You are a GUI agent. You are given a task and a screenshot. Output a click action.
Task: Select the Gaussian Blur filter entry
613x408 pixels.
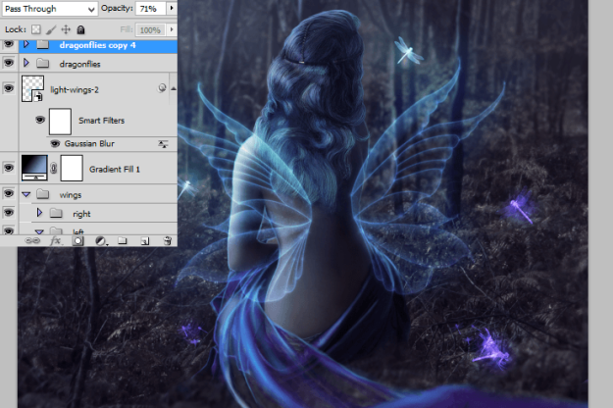click(x=89, y=144)
